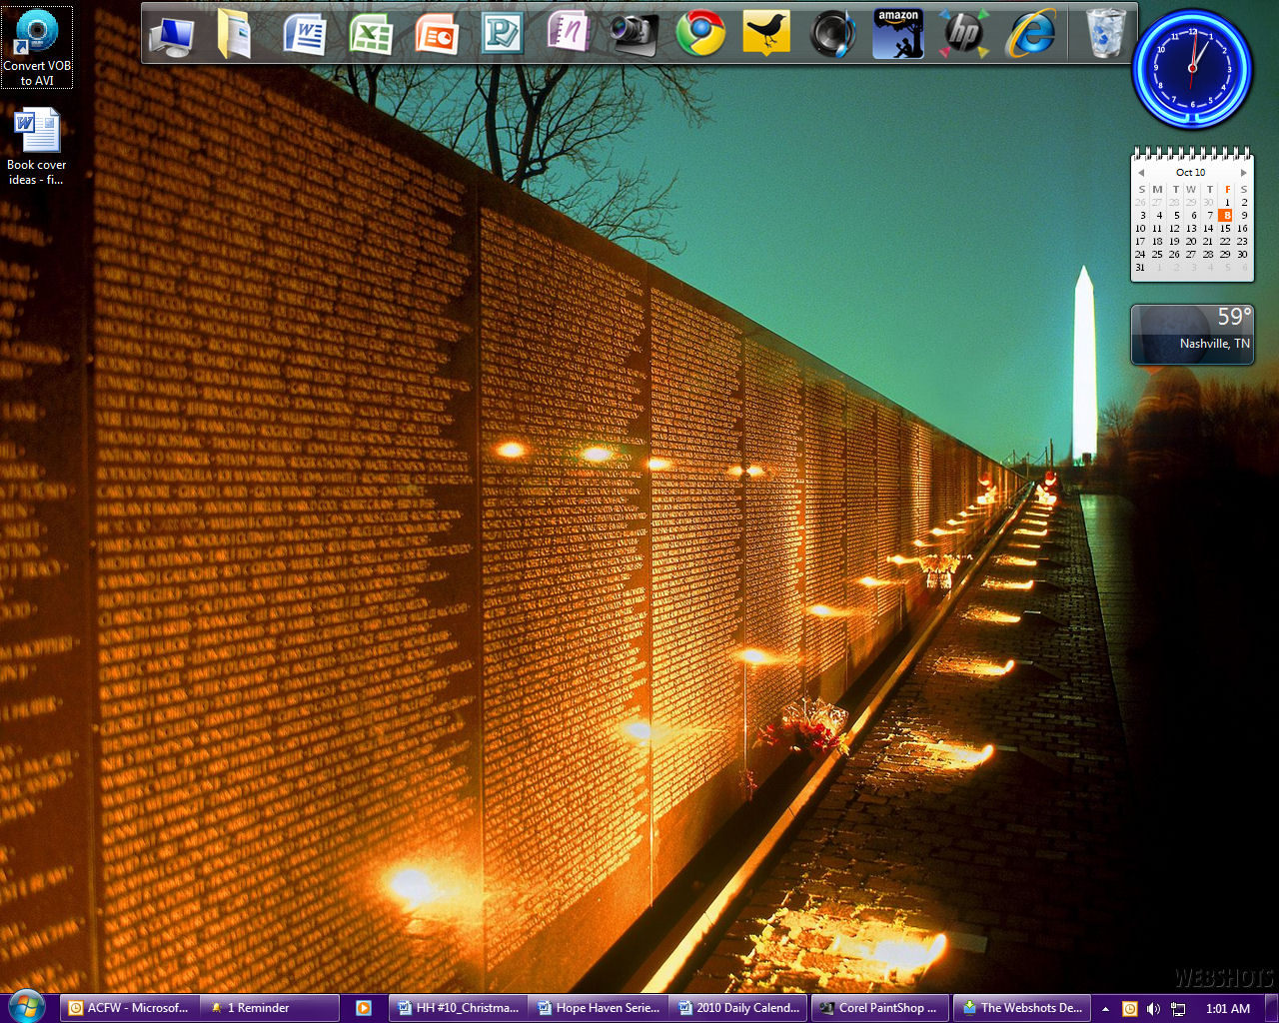Go to next month in calendar gadget
The width and height of the screenshot is (1279, 1023).
click(x=1243, y=173)
